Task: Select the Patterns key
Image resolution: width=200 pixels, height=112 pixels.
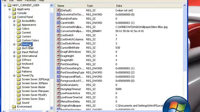Action: click(27, 72)
